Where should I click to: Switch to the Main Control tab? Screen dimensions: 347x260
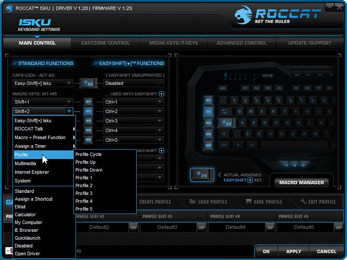tap(37, 43)
